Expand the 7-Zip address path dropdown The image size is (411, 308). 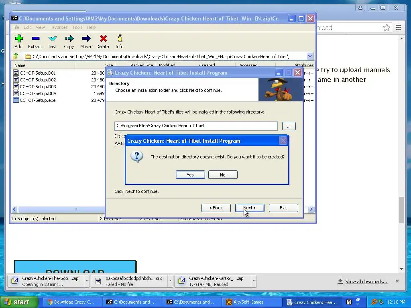tap(310, 56)
